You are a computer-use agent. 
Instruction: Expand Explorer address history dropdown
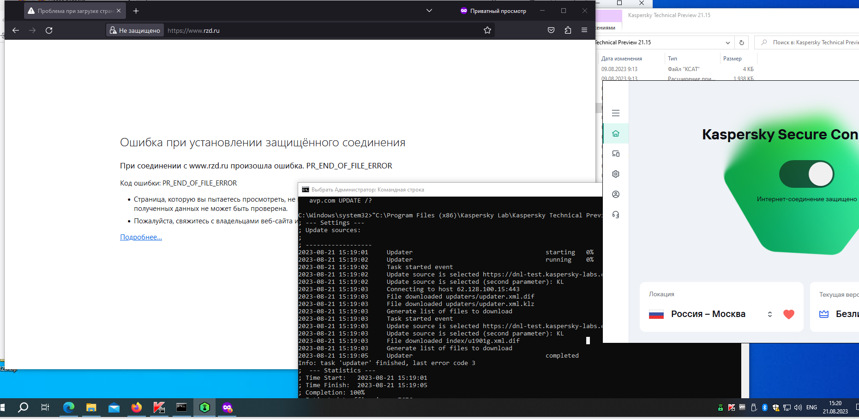pos(728,42)
